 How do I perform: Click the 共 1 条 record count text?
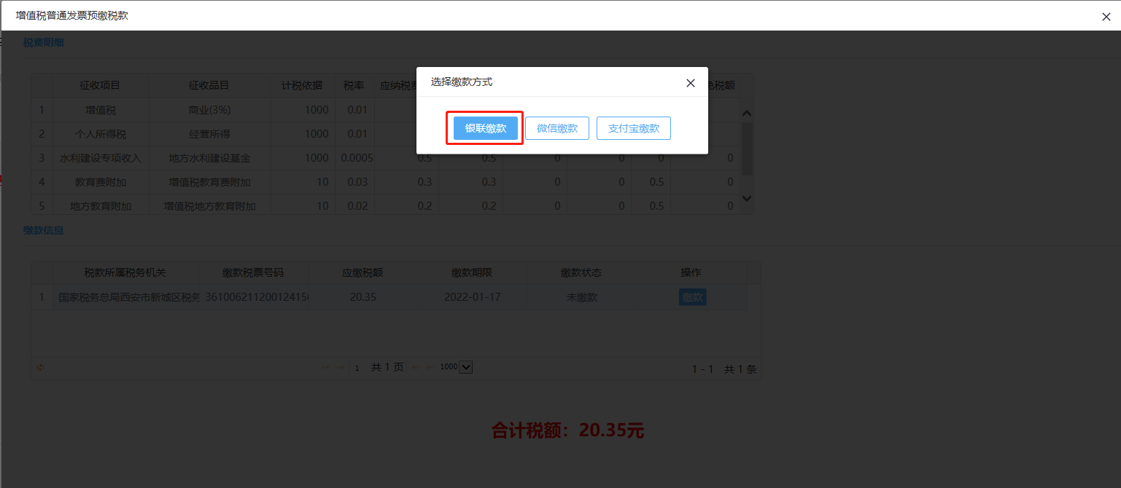(x=740, y=369)
